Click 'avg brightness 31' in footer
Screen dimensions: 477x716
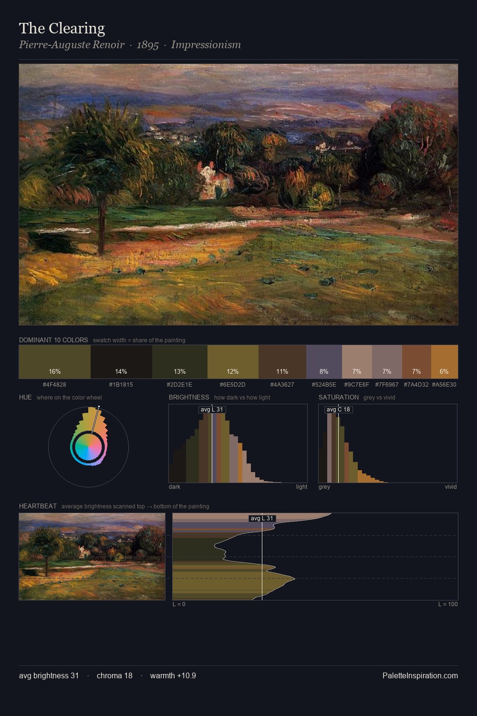pyautogui.click(x=49, y=675)
